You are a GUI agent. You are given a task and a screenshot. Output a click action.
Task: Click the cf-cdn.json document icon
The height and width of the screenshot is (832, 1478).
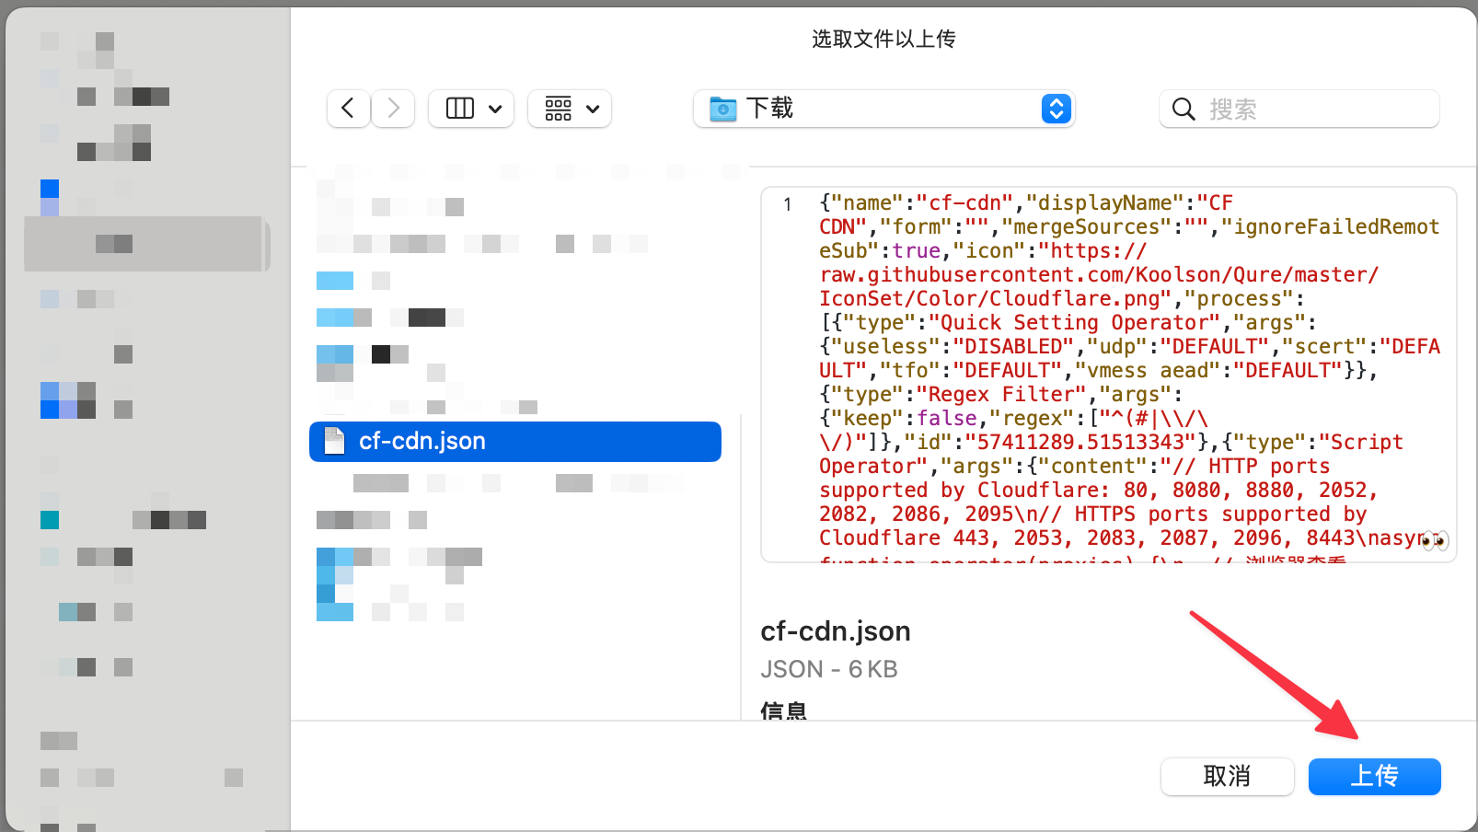(335, 442)
